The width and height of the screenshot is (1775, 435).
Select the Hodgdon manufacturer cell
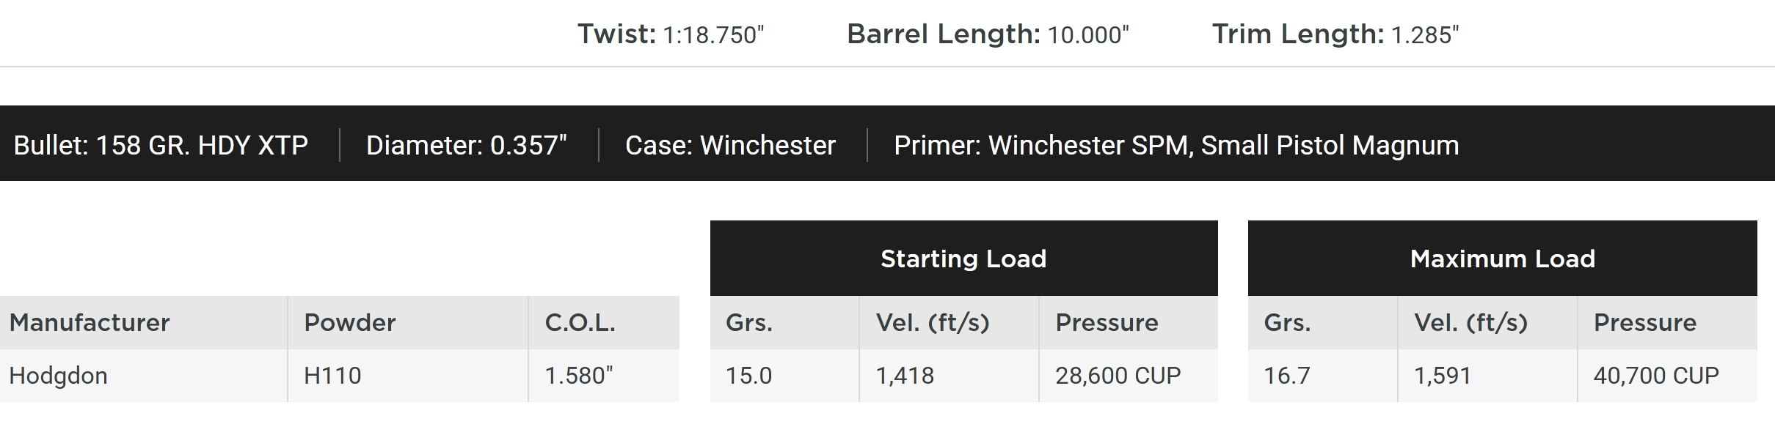coord(59,376)
